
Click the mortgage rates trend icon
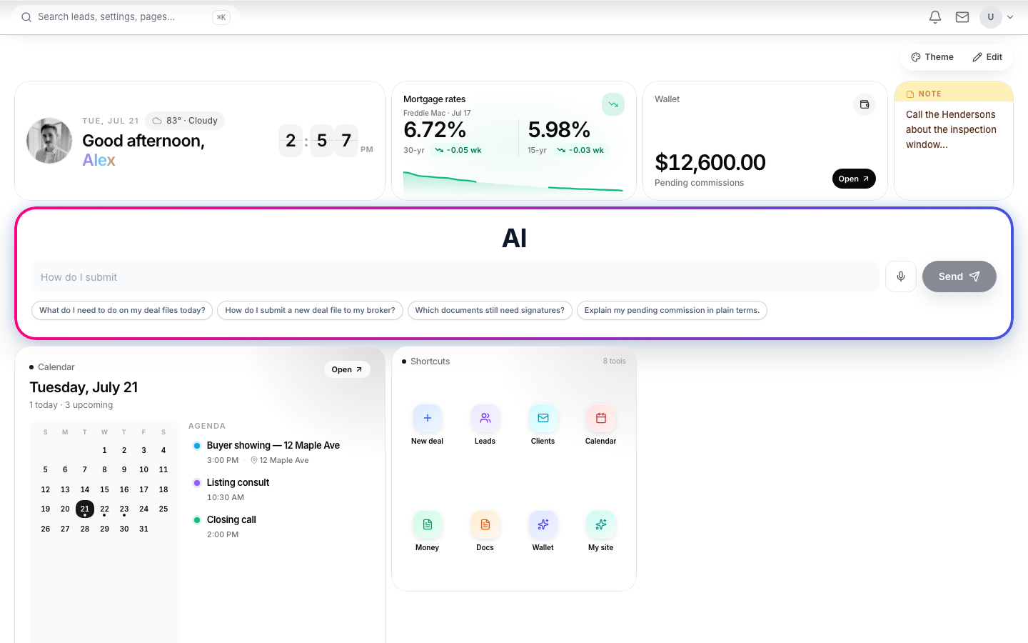[613, 104]
